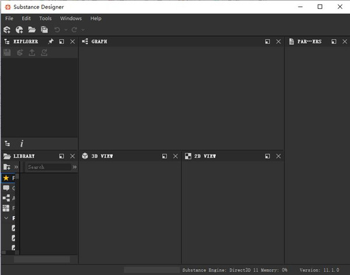This screenshot has width=350, height=275.
Task: Click the Library Search input field
Action: pyautogui.click(x=48, y=167)
